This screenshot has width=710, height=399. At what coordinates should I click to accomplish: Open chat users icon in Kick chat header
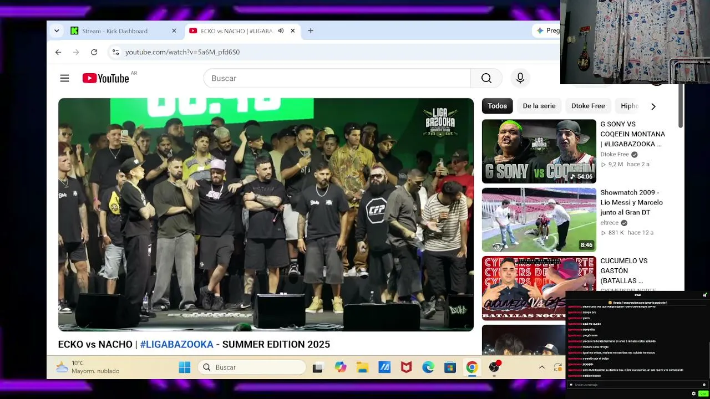click(x=704, y=295)
